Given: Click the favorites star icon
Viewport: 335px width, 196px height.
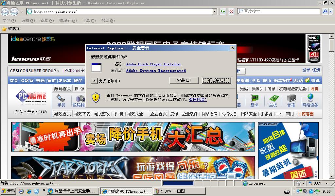Looking at the screenshot, I should (4, 29).
